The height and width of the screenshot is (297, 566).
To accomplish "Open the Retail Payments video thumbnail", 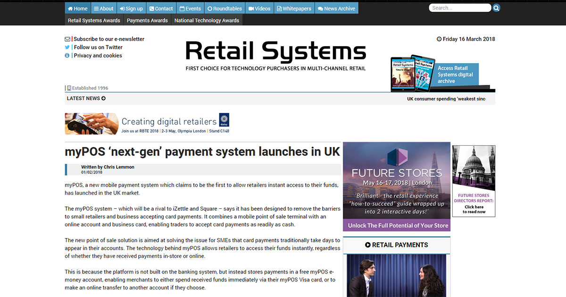I will click(x=396, y=275).
